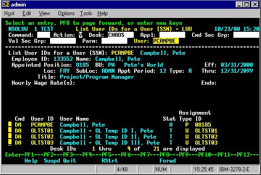The height and width of the screenshot is (175, 261).
Task: Click PF2 Suspd function key label
Action: tap(52, 161)
